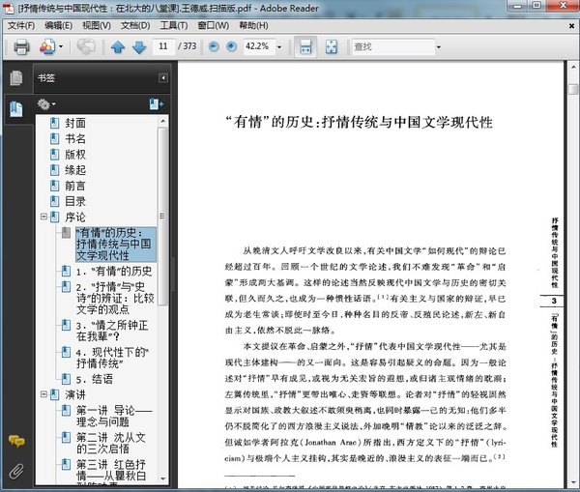Collapse the 序论 bookmark node
580x492 pixels.
(x=43, y=217)
